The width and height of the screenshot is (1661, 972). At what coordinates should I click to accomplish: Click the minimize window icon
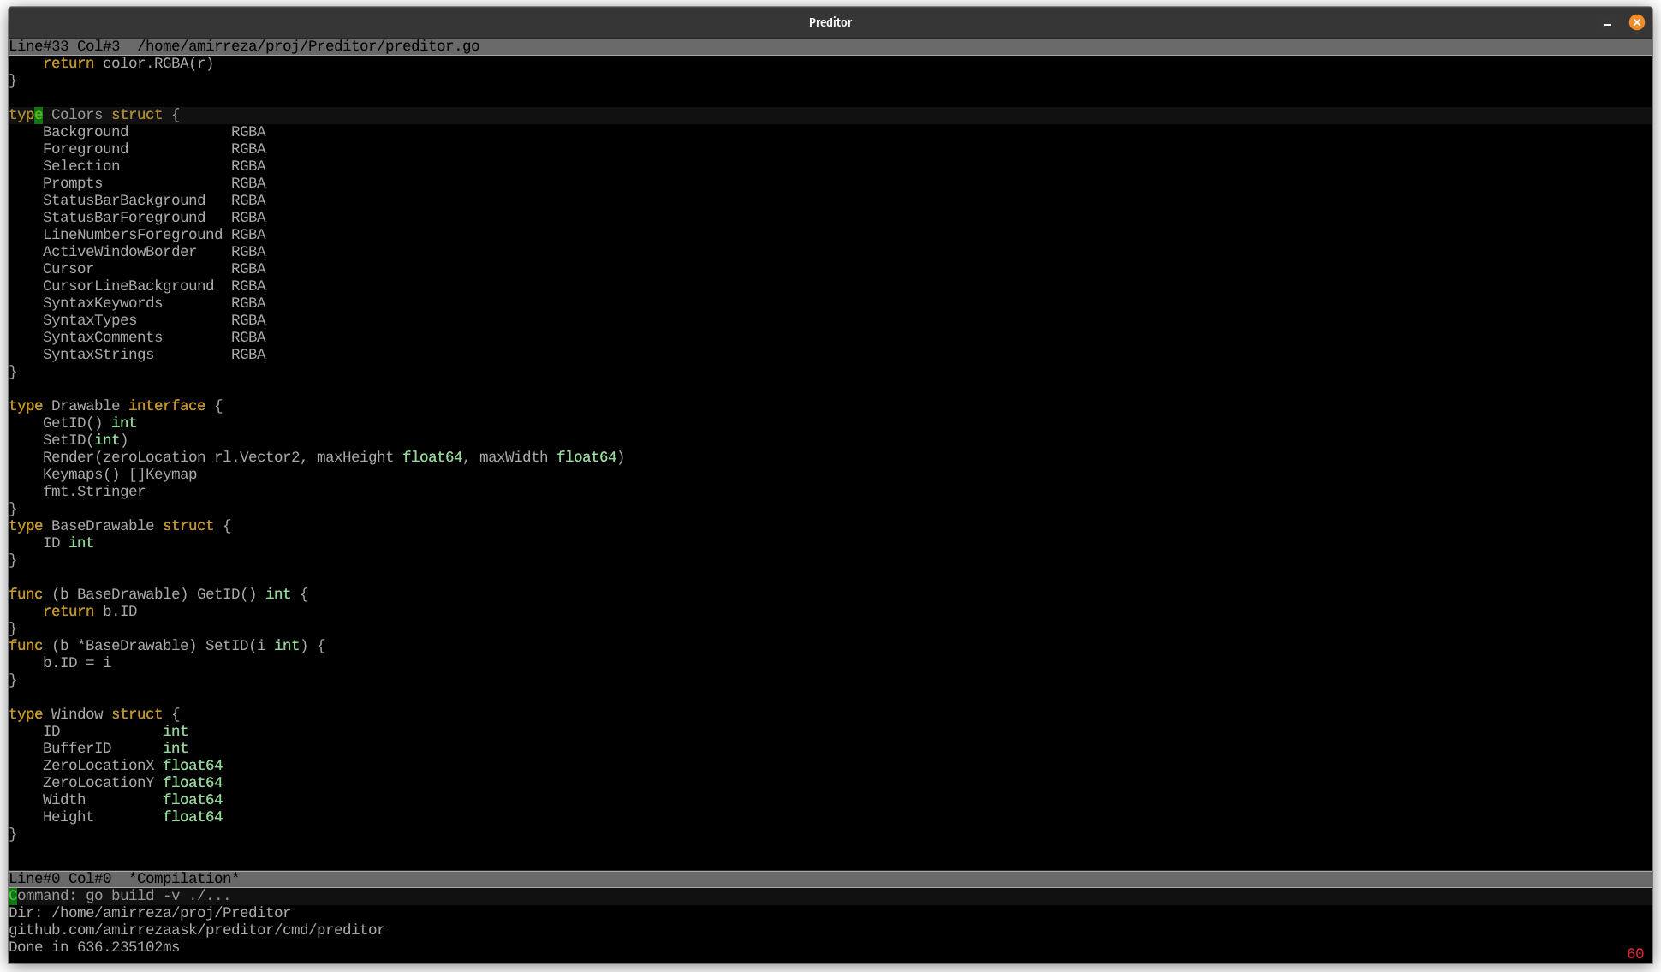1607,23
